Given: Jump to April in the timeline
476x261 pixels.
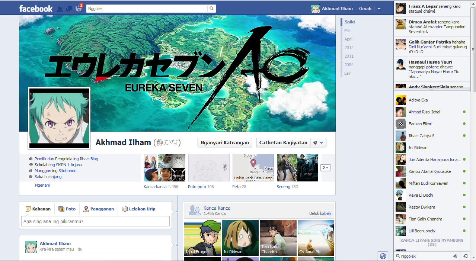Looking at the screenshot, I should (348, 39).
